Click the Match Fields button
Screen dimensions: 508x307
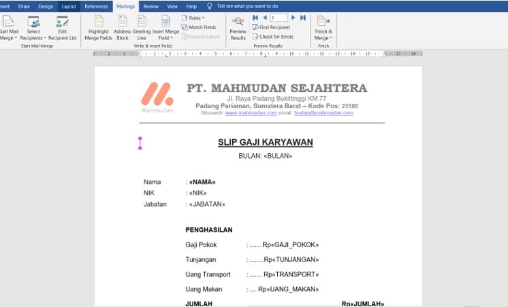coord(199,27)
